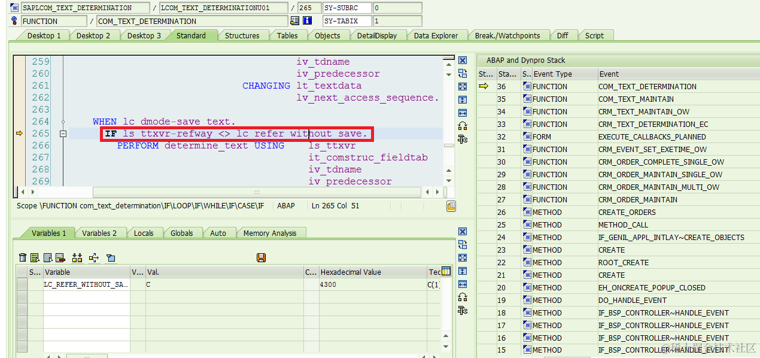Image resolution: width=760 pixels, height=358 pixels.
Task: Switch to Locals tab
Action: (x=144, y=233)
